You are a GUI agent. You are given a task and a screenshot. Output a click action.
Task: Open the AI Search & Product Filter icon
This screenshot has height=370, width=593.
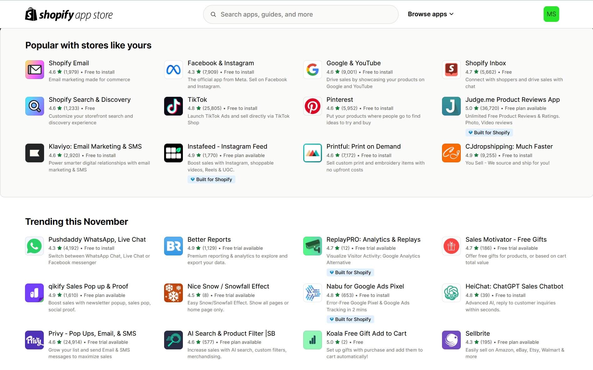[173, 340]
